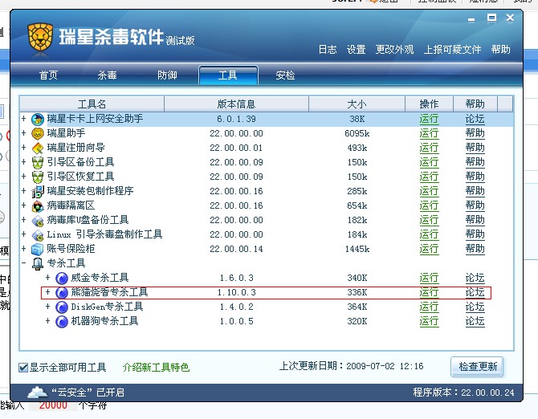This screenshot has height=419, width=538.
Task: Uncheck 显示全部可用工具 checkbox
Action: pos(23,368)
